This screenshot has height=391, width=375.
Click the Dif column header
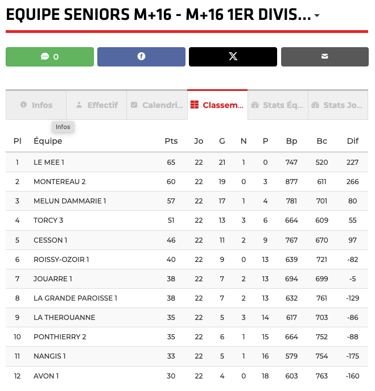(353, 141)
